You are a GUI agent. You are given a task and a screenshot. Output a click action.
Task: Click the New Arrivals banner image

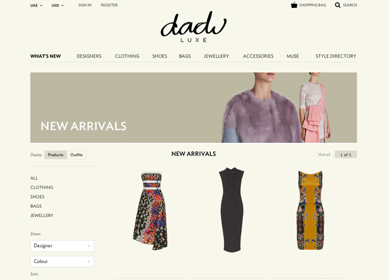193,108
